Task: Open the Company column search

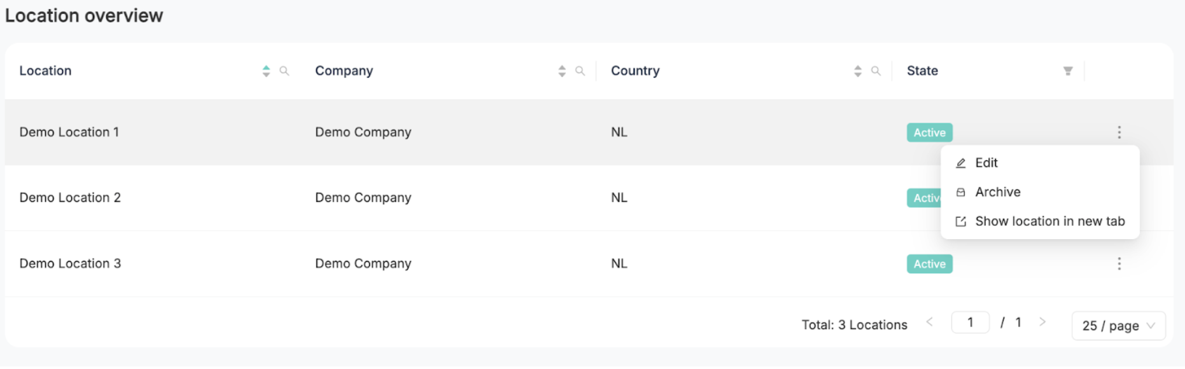Action: (x=580, y=71)
